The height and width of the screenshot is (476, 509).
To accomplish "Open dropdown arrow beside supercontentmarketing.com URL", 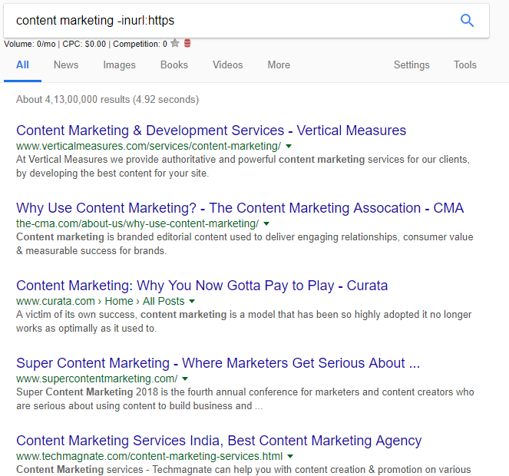I will [186, 378].
